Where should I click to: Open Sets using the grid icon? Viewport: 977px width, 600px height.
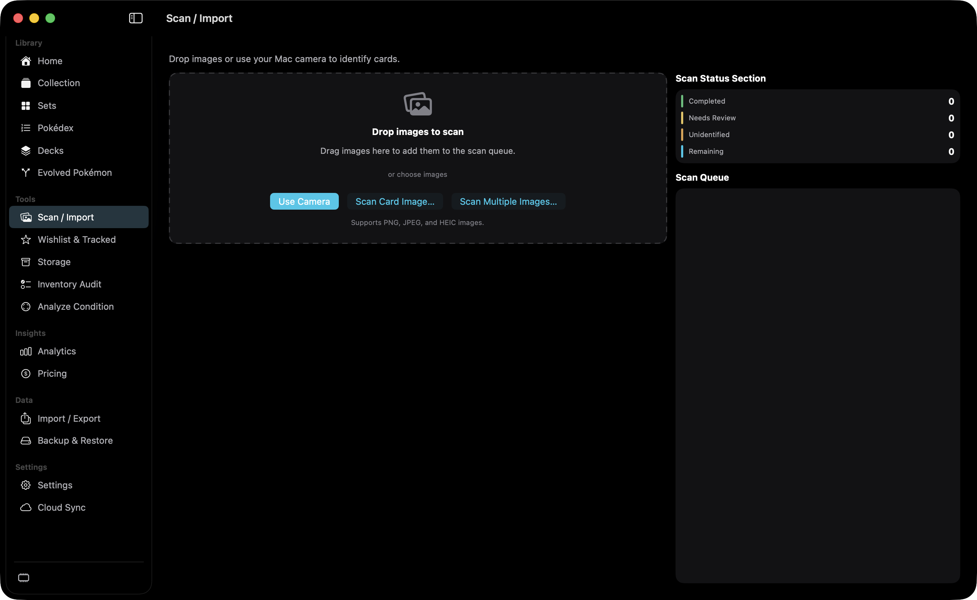26,106
